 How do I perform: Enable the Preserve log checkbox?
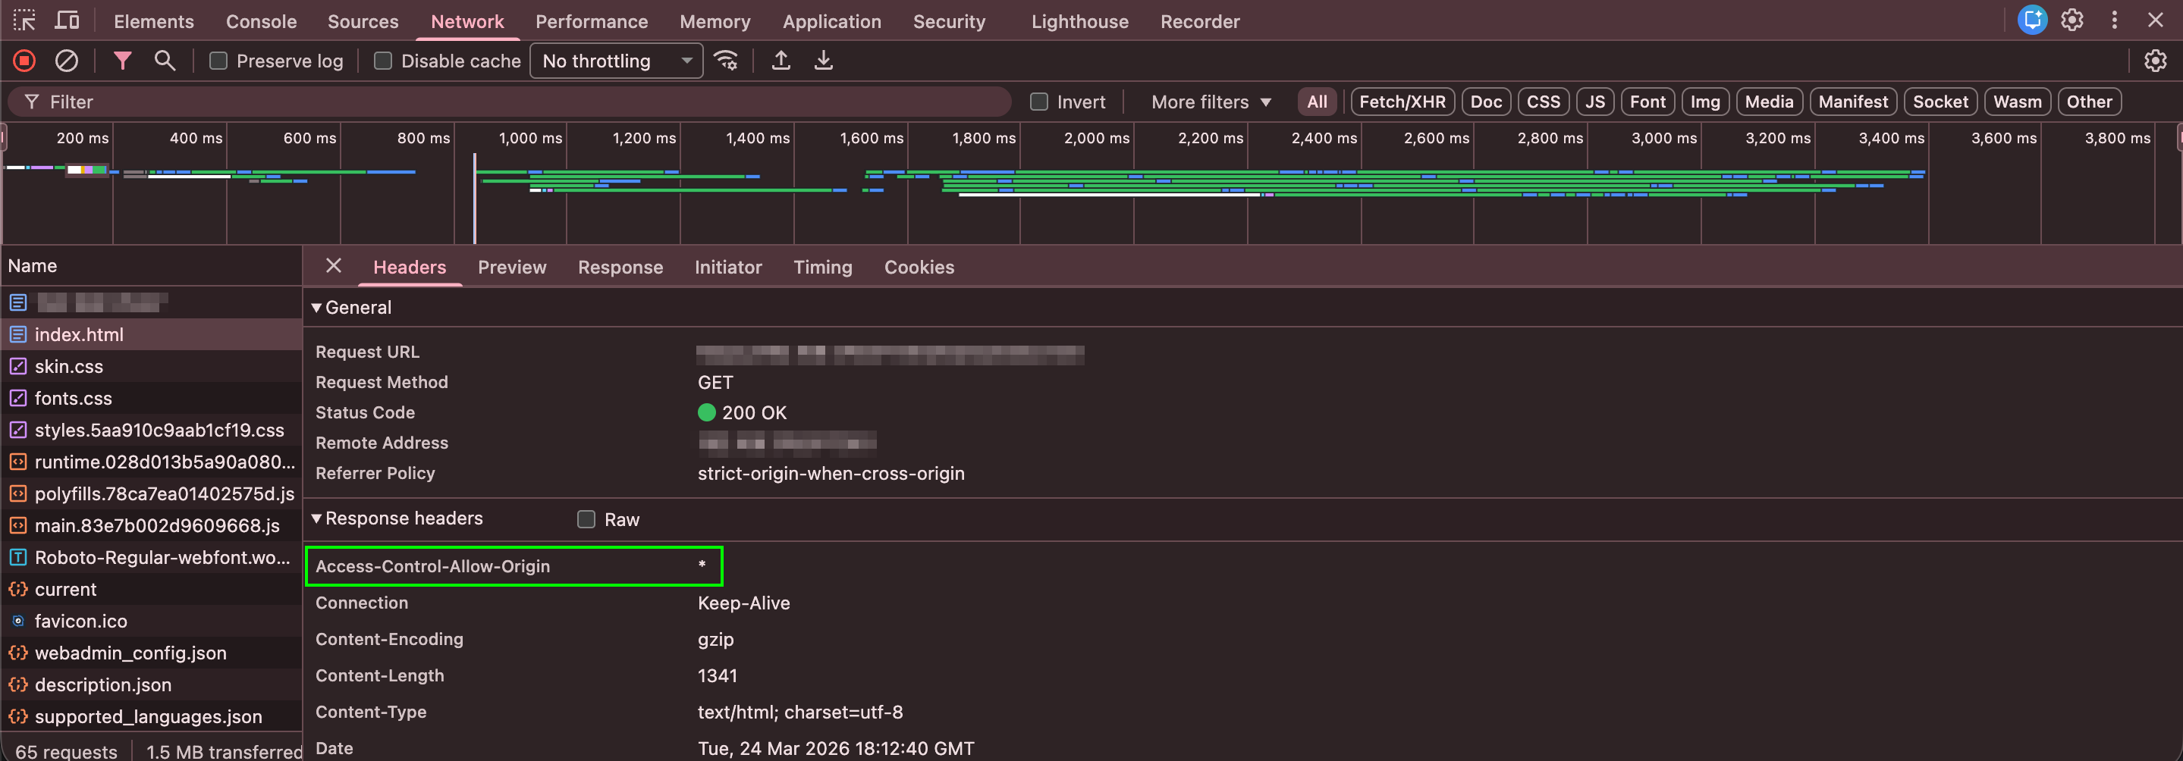tap(218, 61)
